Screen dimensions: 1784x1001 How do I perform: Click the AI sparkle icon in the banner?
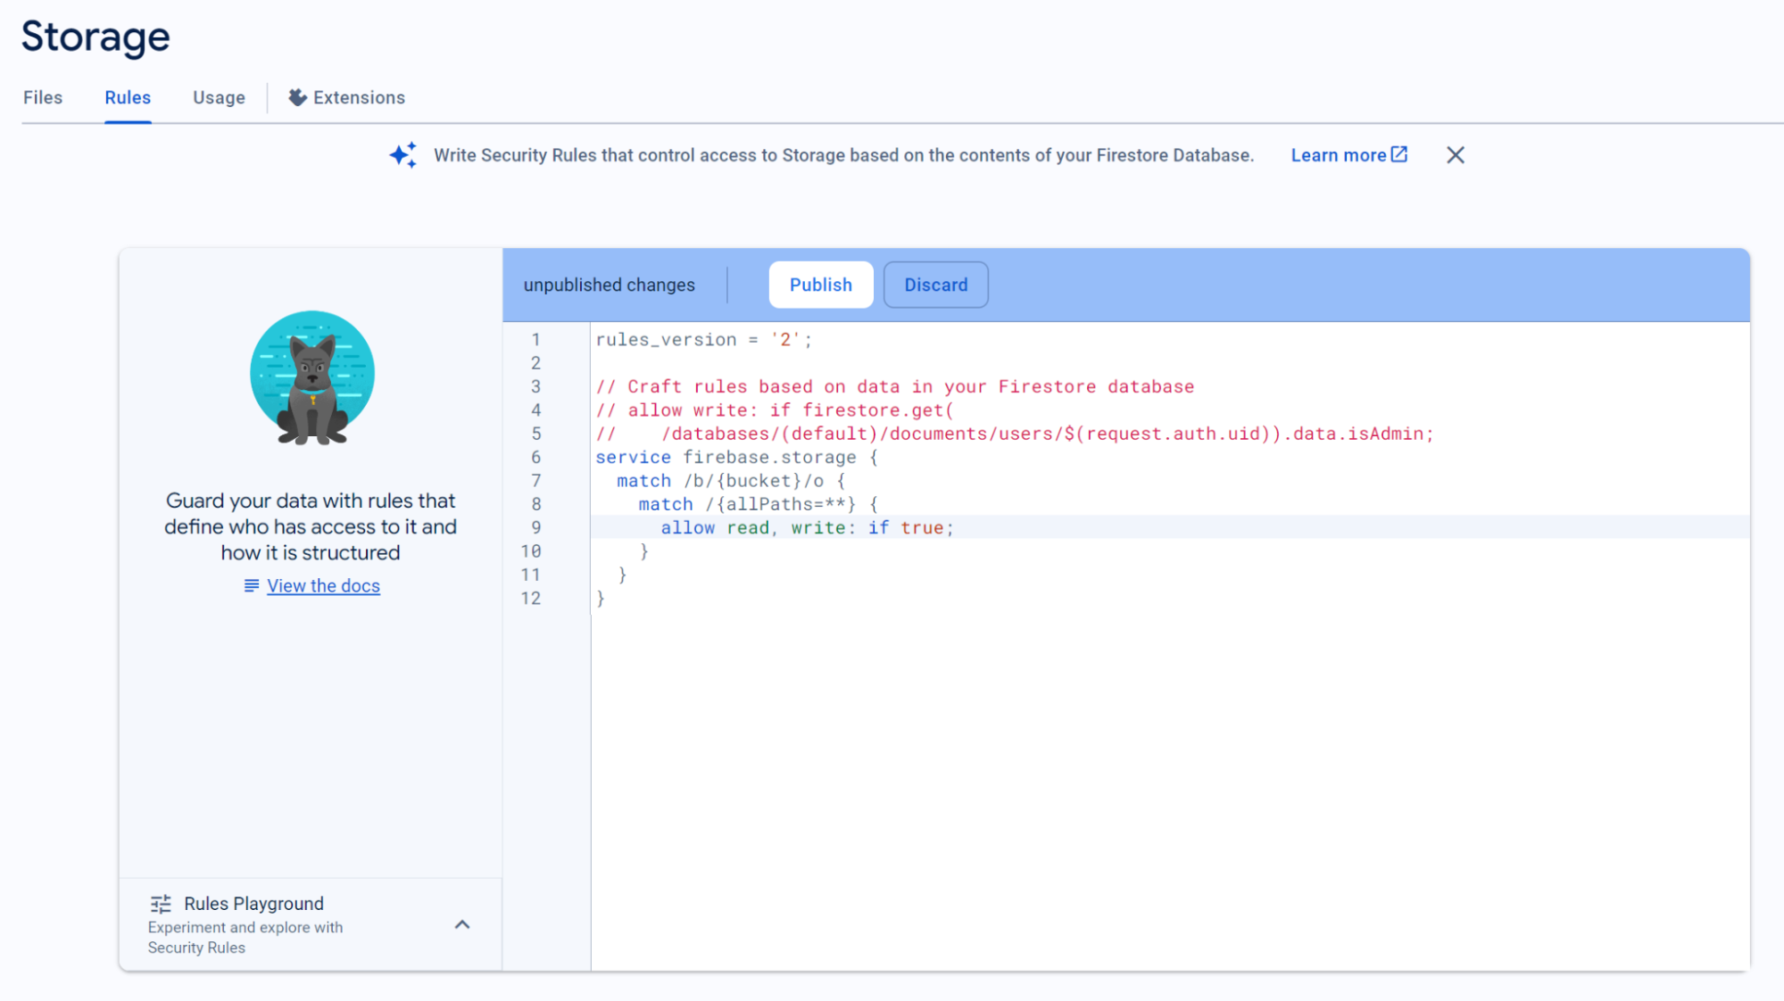tap(402, 154)
